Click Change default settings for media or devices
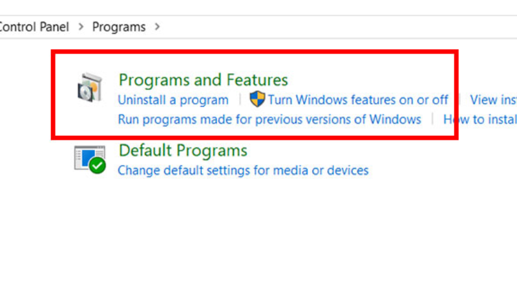 click(243, 171)
